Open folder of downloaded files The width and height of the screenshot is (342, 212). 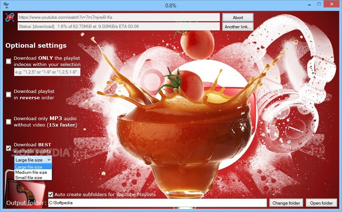(x=321, y=203)
